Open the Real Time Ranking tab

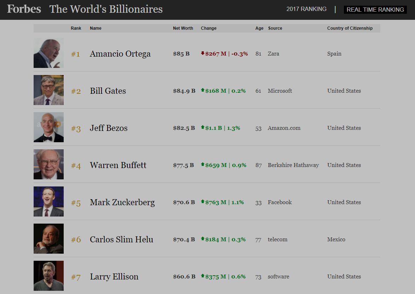(375, 10)
